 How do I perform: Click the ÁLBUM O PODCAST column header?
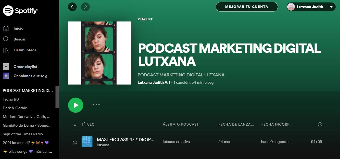click(181, 124)
